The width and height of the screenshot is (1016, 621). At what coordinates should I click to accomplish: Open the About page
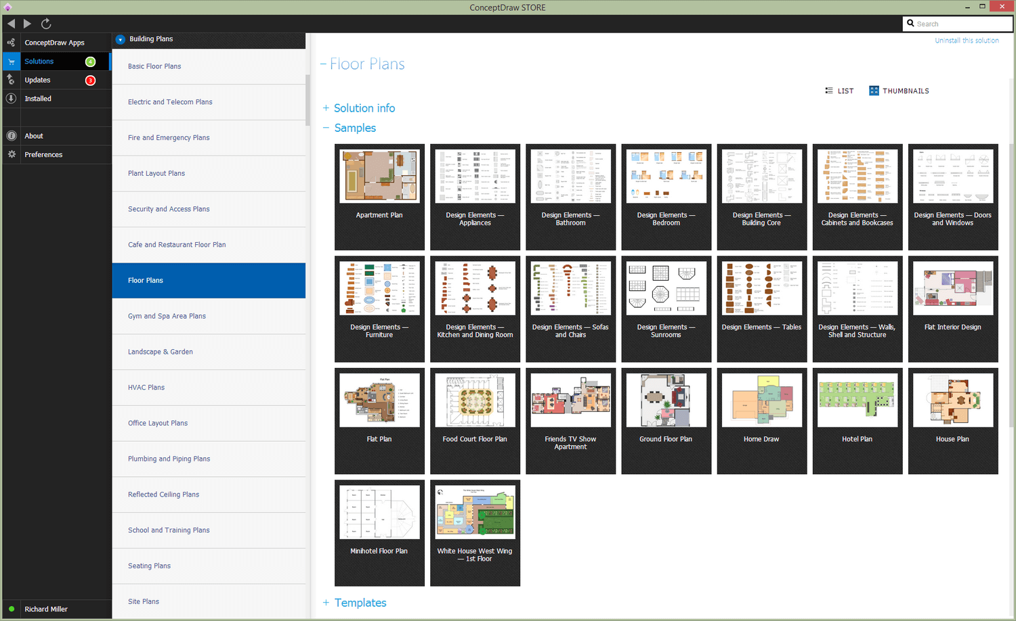pos(34,136)
